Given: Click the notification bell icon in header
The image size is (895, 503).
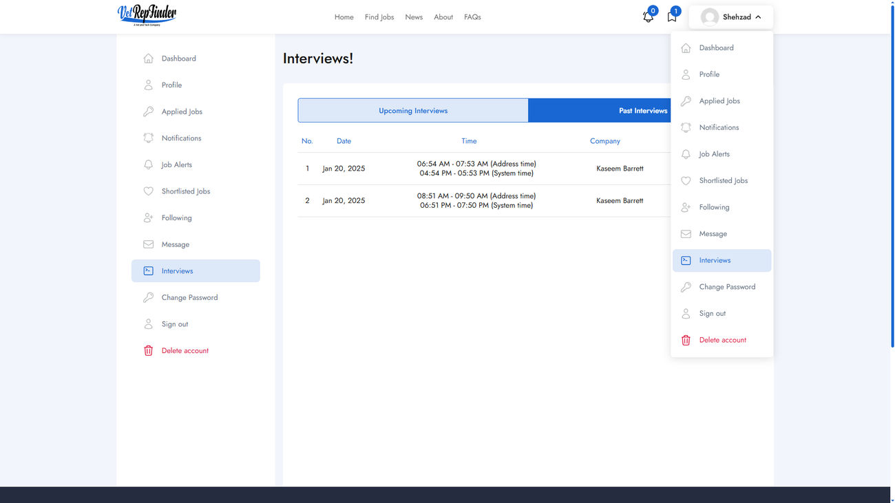Looking at the screenshot, I should [648, 17].
